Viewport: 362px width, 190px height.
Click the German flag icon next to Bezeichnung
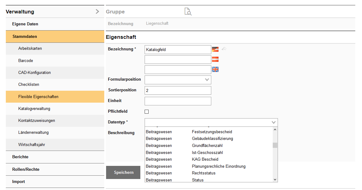[x=215, y=49]
